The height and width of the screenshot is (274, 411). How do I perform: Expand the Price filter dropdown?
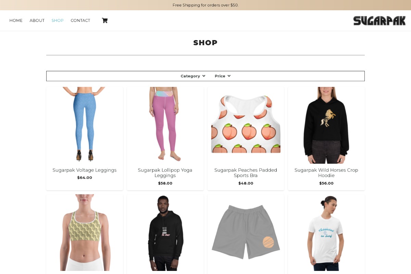tap(223, 76)
